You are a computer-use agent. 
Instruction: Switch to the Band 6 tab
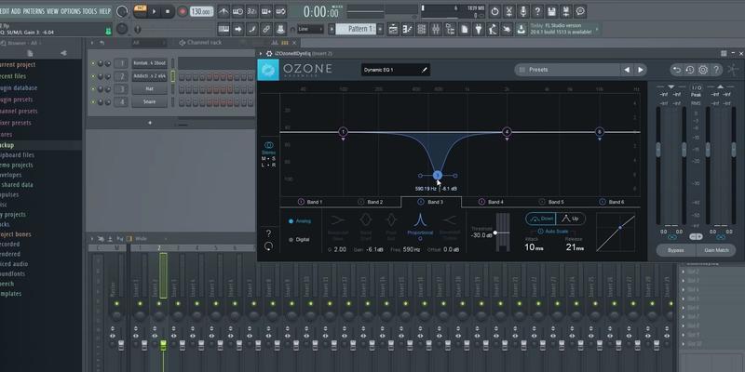tap(612, 202)
